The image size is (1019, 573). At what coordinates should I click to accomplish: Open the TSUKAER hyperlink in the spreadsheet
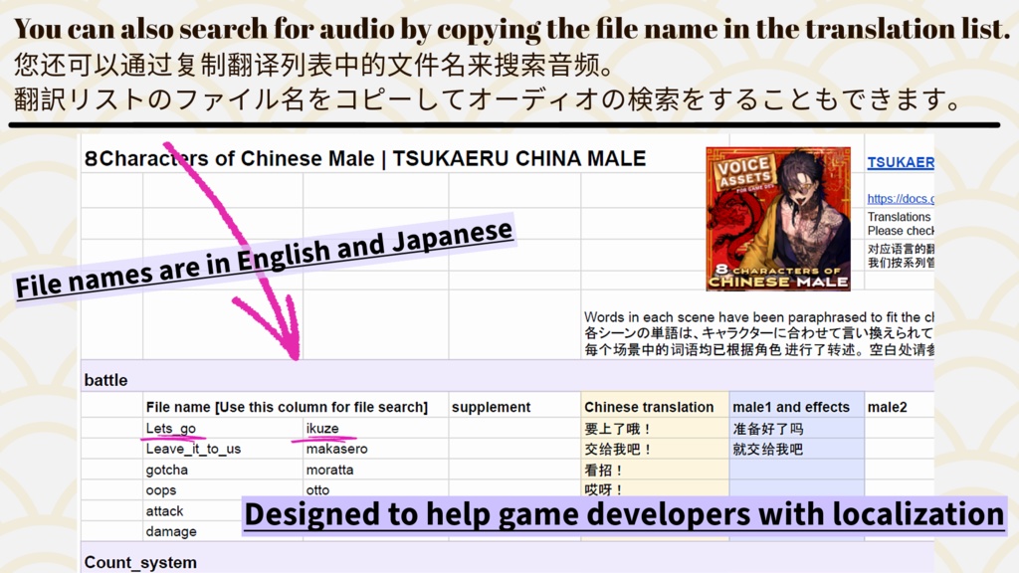tap(900, 162)
